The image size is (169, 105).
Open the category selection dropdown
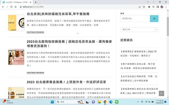coord(139,29)
